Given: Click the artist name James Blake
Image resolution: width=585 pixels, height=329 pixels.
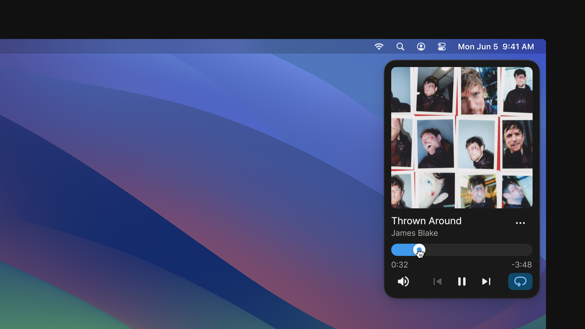Looking at the screenshot, I should 414,233.
